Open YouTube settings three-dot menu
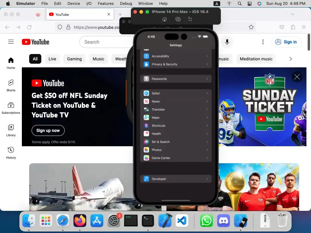 click(x=263, y=42)
